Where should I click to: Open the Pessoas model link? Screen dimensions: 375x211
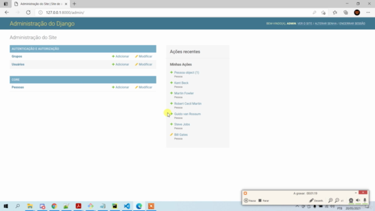point(18,87)
